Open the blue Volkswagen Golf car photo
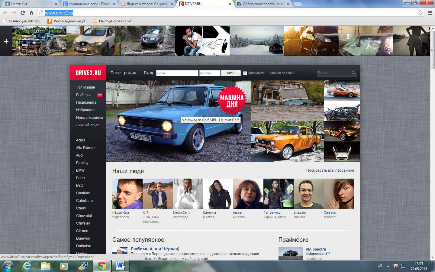The width and height of the screenshot is (435, 272). (x=179, y=121)
